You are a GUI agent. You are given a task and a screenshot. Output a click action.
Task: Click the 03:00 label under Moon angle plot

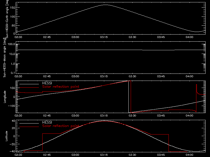75,76
